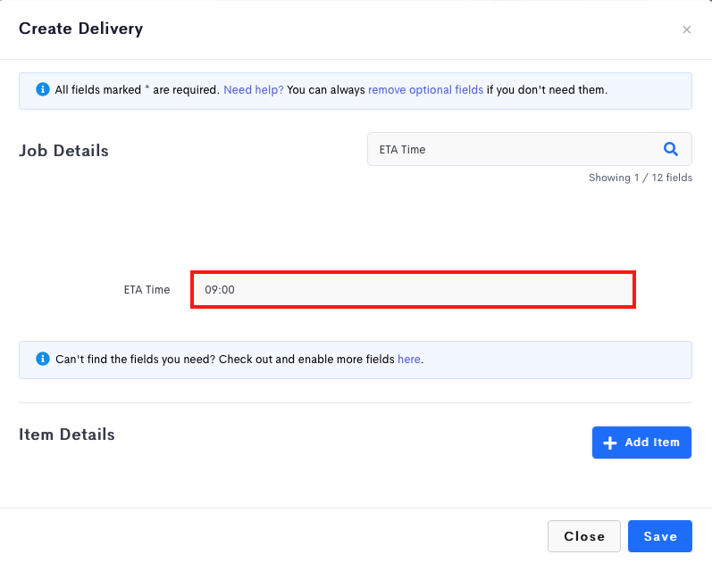Click the Close button at the bottom

pos(584,536)
